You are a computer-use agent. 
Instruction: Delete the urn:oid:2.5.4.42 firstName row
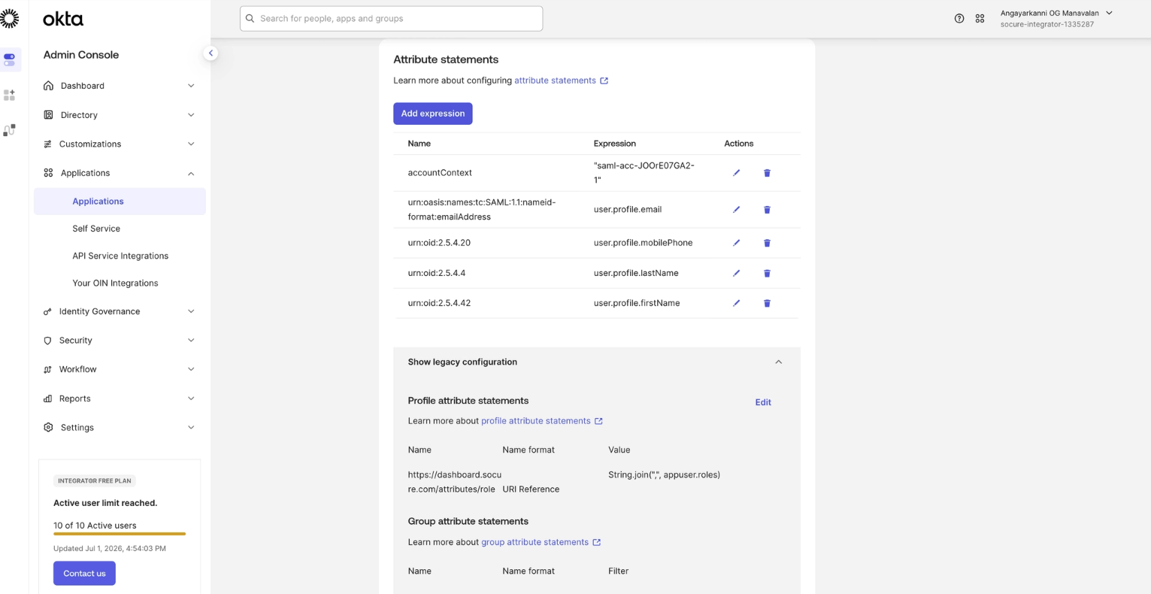(x=767, y=303)
